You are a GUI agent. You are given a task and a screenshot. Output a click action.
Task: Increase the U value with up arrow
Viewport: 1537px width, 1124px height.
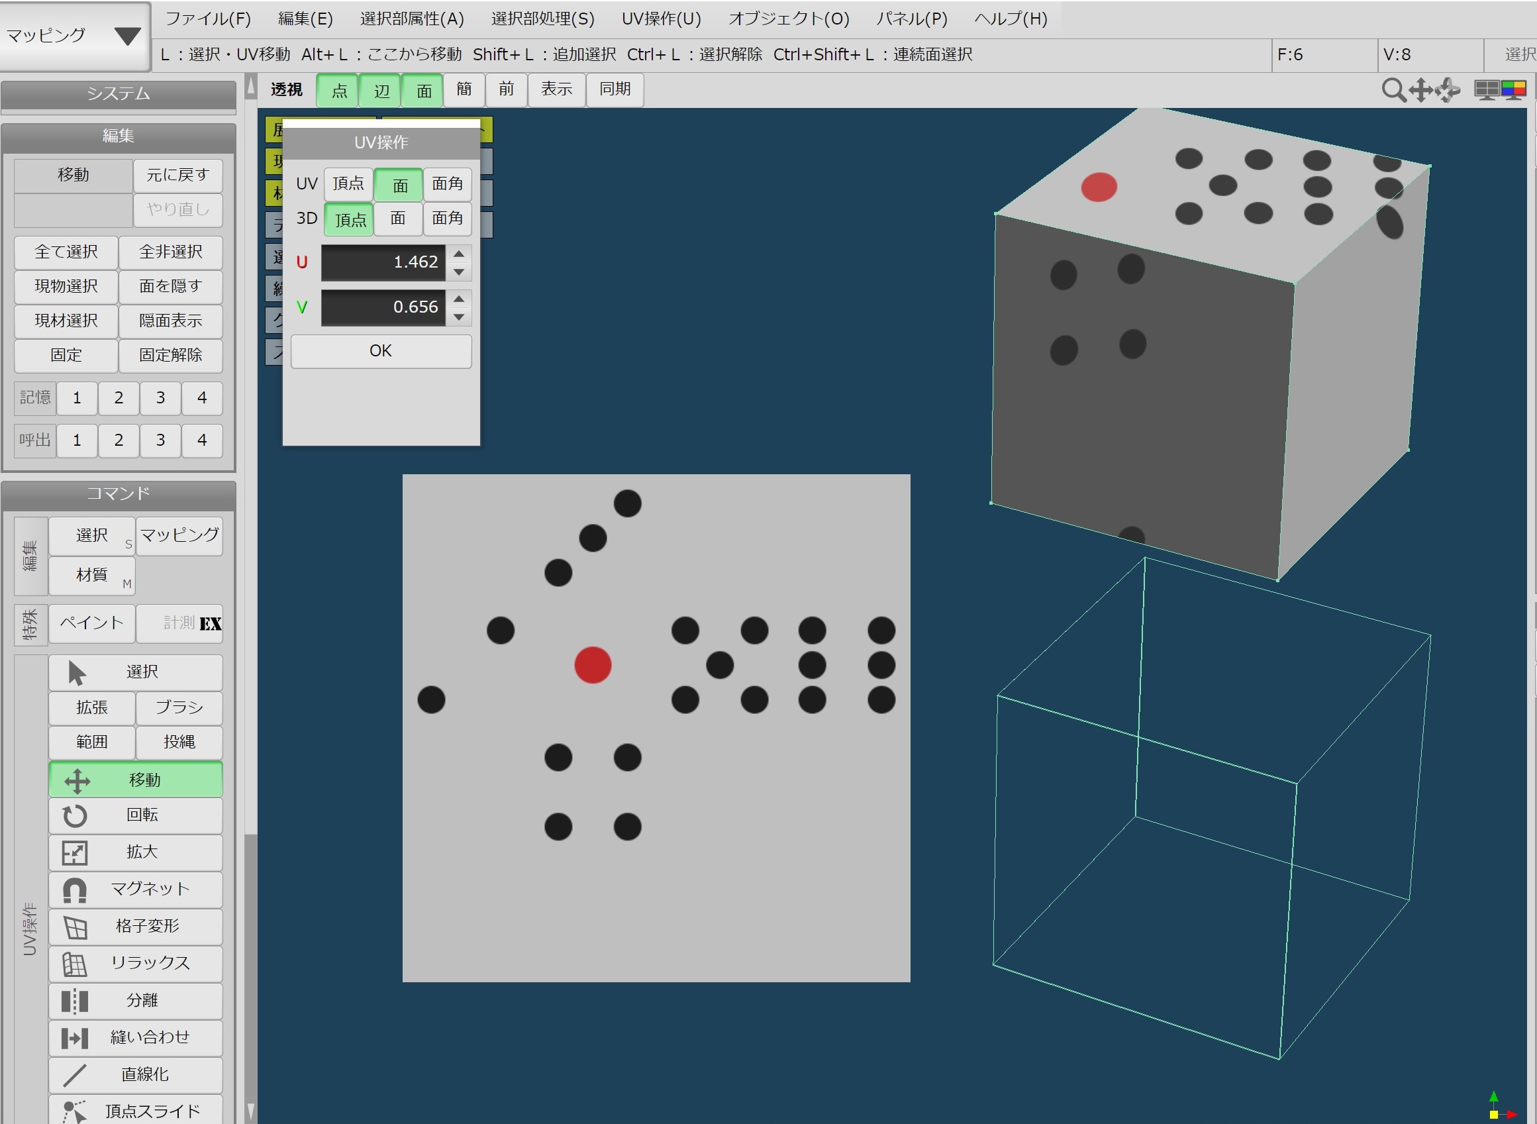tap(459, 254)
